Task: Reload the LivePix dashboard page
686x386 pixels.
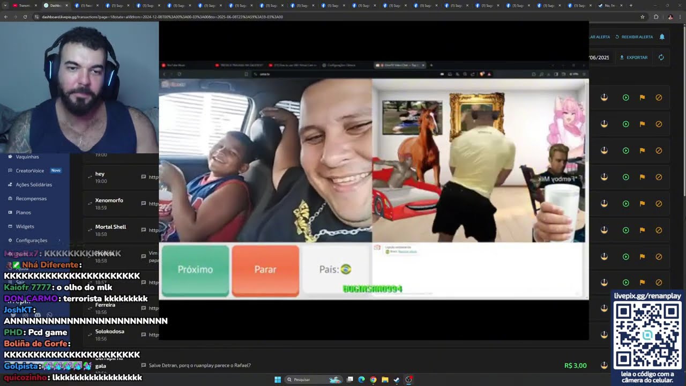Action: point(25,17)
